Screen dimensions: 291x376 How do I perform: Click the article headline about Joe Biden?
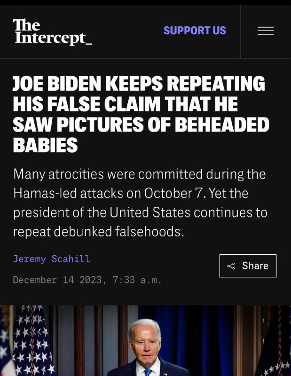[x=141, y=114]
